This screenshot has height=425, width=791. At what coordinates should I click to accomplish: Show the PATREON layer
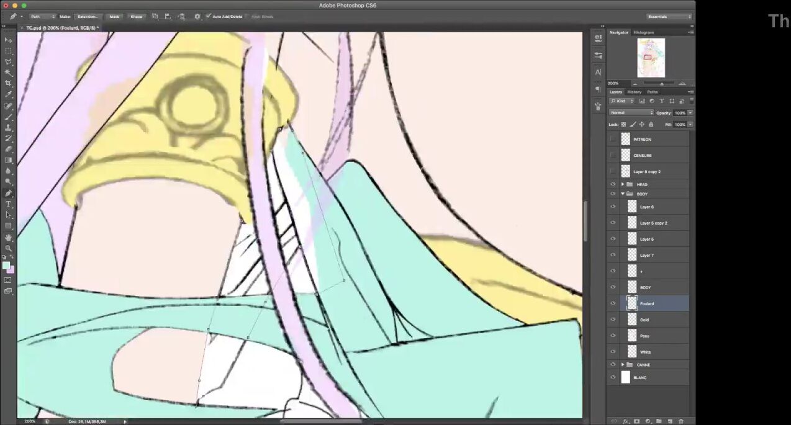613,139
